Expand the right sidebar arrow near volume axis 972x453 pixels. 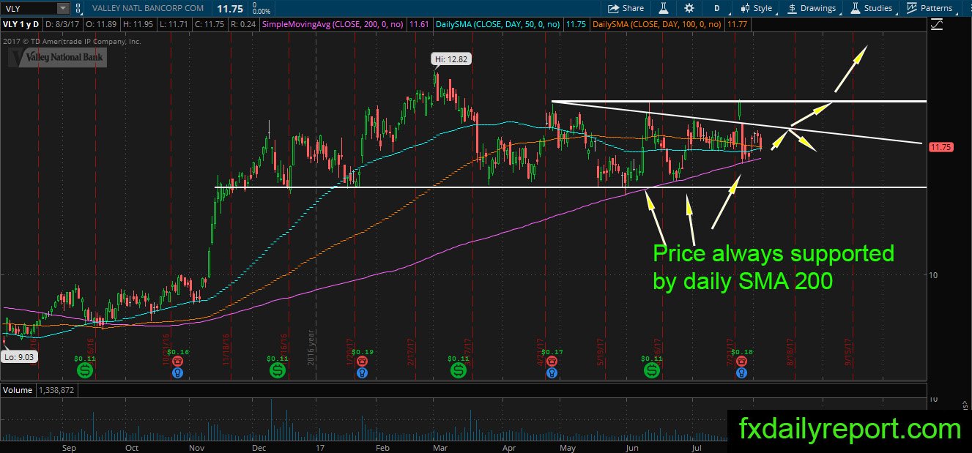coord(965,403)
